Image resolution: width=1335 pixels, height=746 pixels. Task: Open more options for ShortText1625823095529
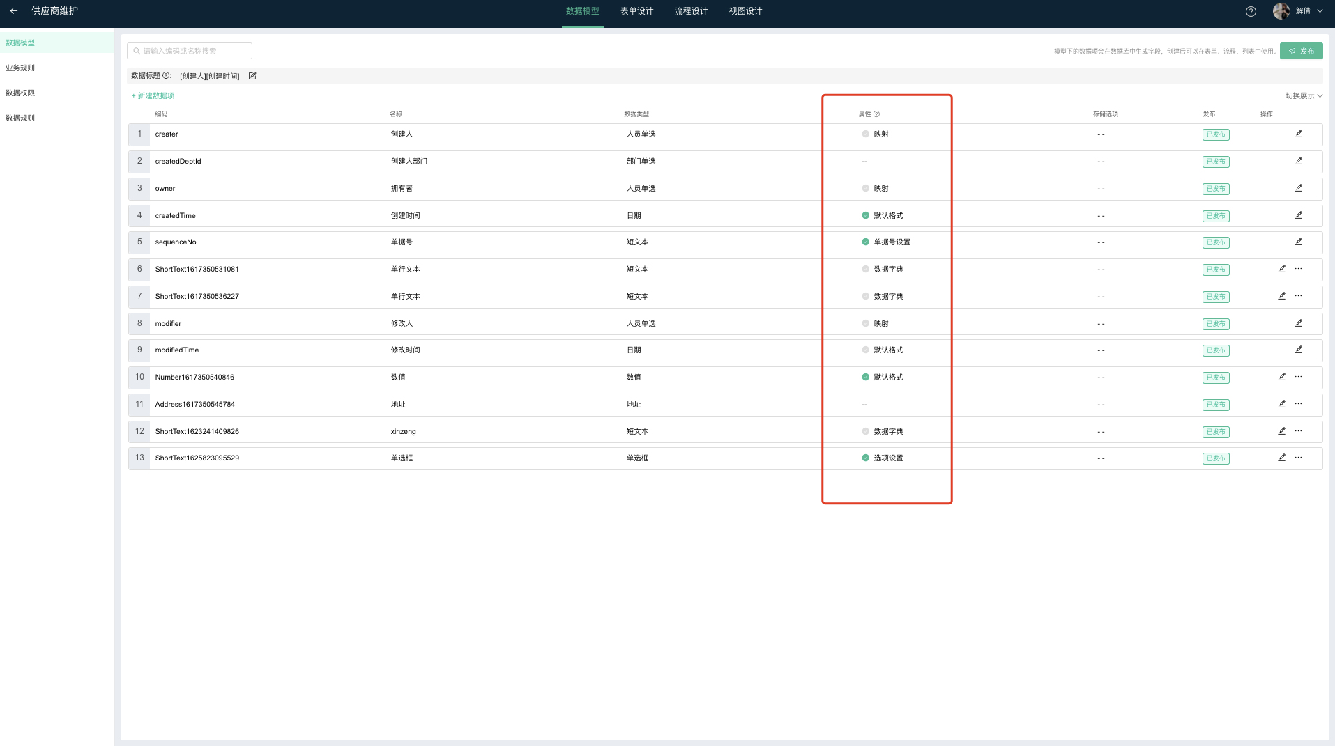click(x=1298, y=458)
